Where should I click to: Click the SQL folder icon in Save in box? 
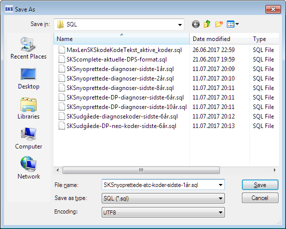point(60,24)
